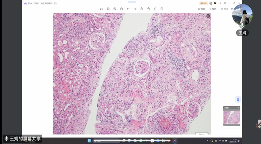Click the mouse-shaped icon in the viewer toolbar
The image size is (261, 144).
(162, 9)
